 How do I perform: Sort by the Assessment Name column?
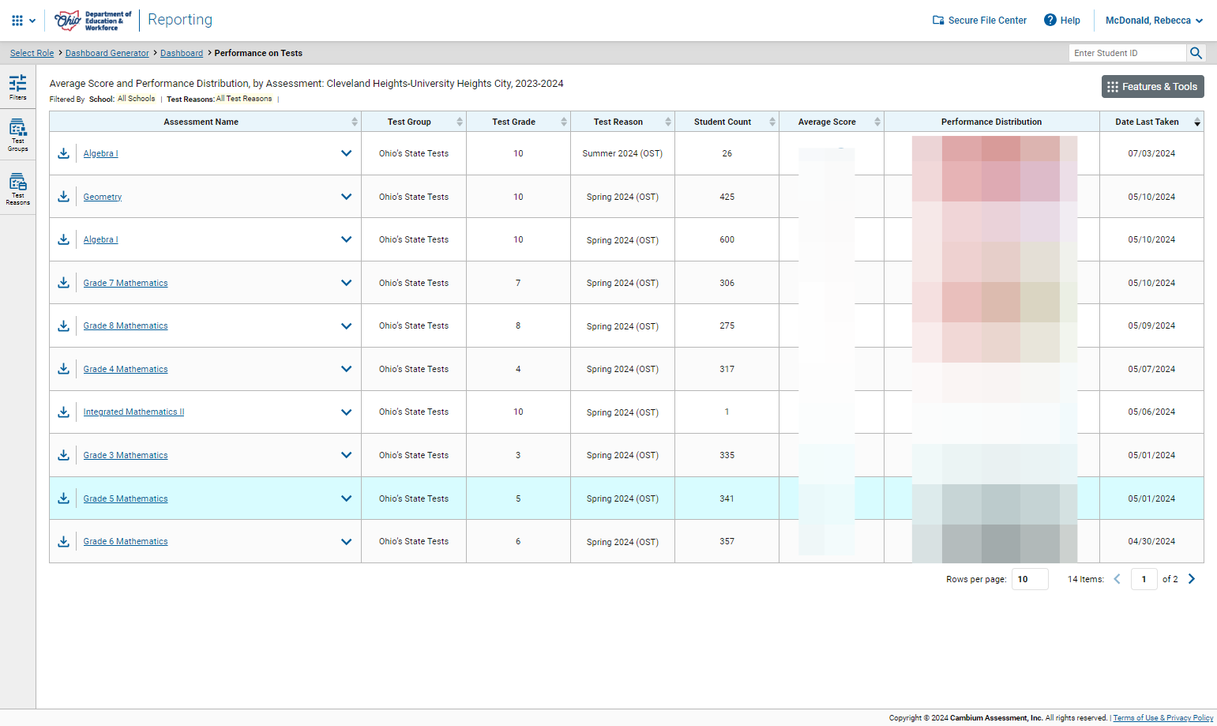[x=355, y=122]
